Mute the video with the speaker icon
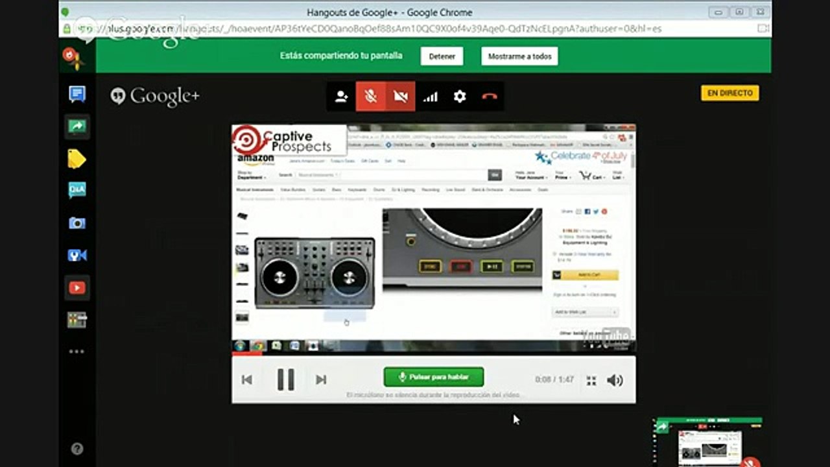This screenshot has width=830, height=467. pyautogui.click(x=615, y=380)
